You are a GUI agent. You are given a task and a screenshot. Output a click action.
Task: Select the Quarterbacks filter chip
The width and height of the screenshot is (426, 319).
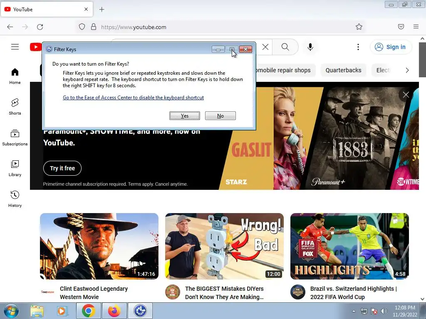click(343, 70)
